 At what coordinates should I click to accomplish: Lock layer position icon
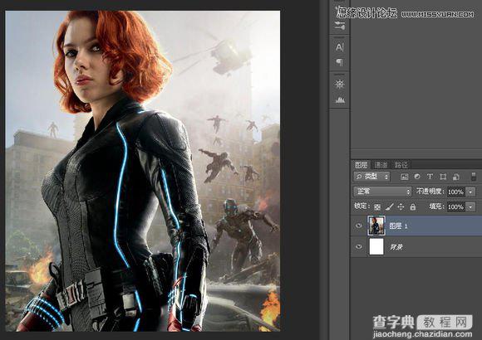pos(401,206)
